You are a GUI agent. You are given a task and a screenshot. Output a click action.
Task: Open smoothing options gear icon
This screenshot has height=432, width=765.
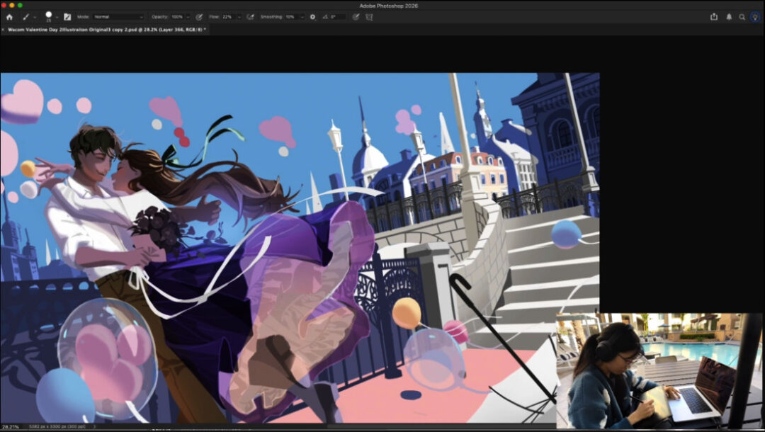click(313, 17)
